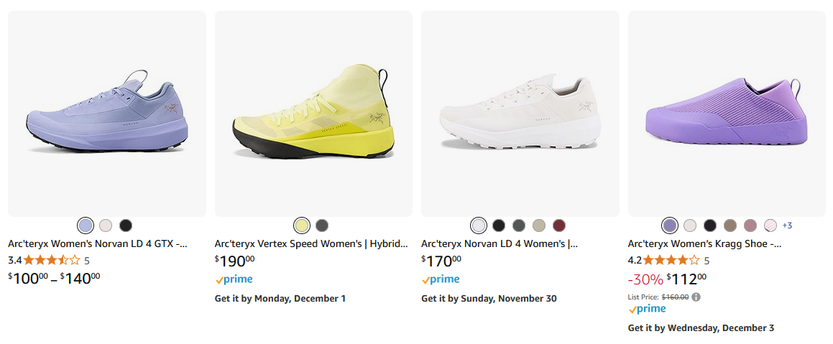
Task: Select the mauve swatch for Kragg Shoe
Action: pyautogui.click(x=750, y=226)
